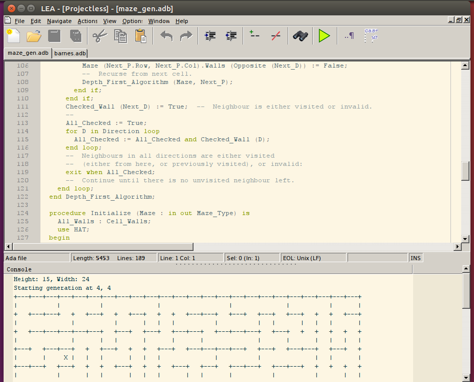
Task: Unindent selected lines toolbar icon
Action: point(231,36)
